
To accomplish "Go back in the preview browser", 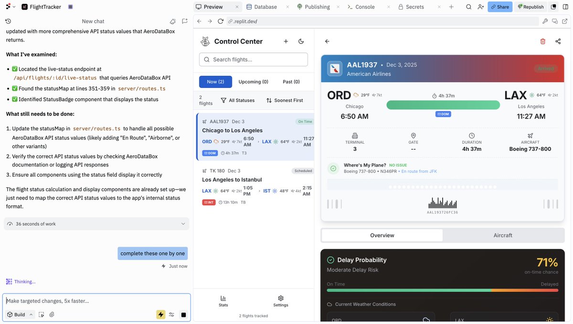I will 200,21.
